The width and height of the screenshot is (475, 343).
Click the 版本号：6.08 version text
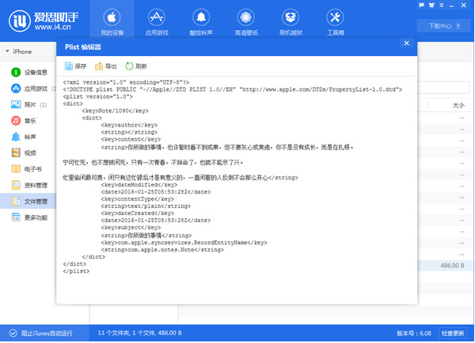click(414, 334)
